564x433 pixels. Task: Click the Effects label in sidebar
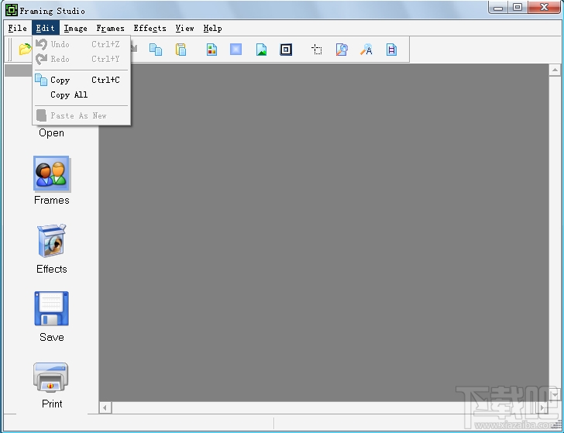click(52, 269)
